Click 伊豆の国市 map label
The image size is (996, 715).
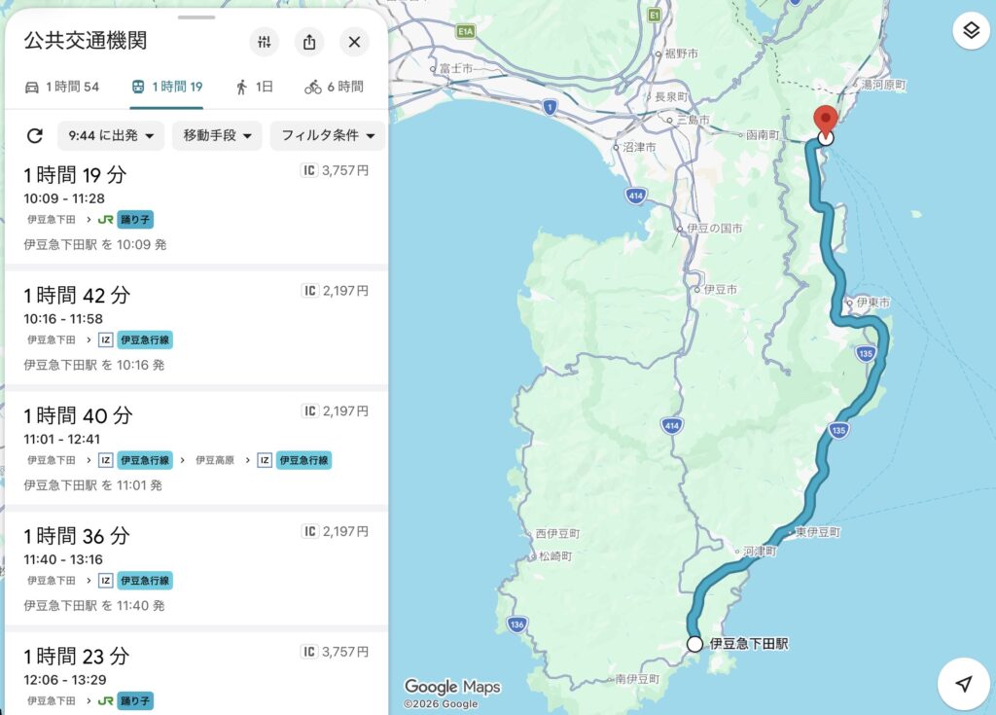coord(714,229)
